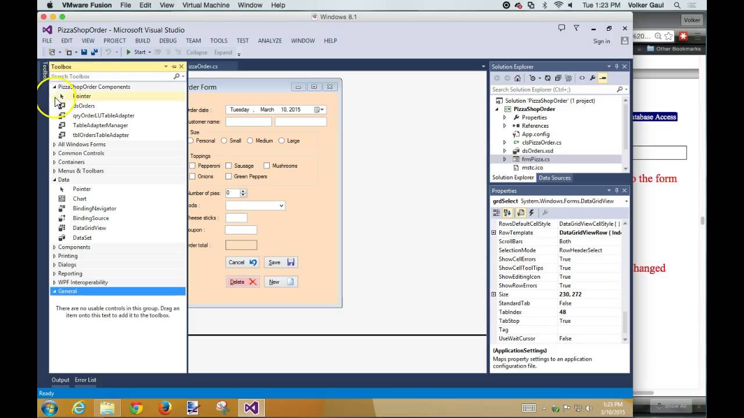Click the Events lightning bolt icon
The image size is (744, 418).
531,213
